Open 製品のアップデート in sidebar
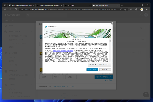This screenshot has width=153, height=102. (16, 40)
